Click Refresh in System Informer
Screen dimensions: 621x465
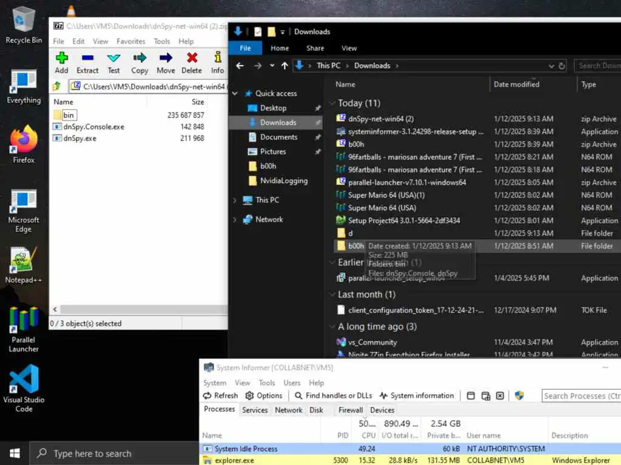[x=221, y=395]
